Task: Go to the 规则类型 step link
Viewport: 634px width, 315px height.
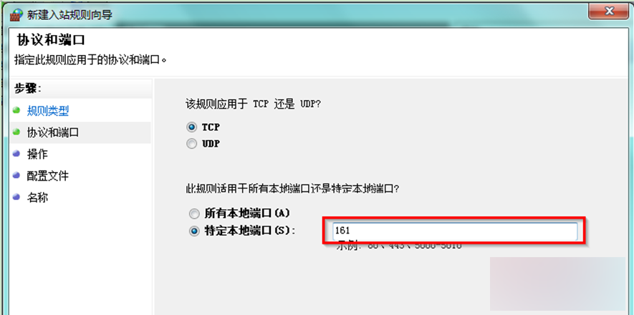Action: (48, 111)
